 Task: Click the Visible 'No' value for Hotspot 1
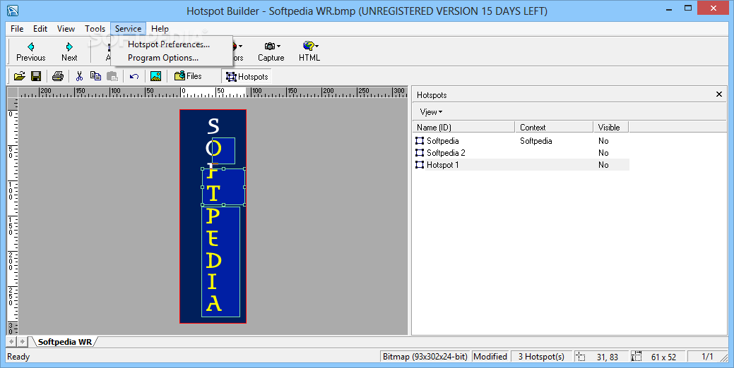point(603,165)
